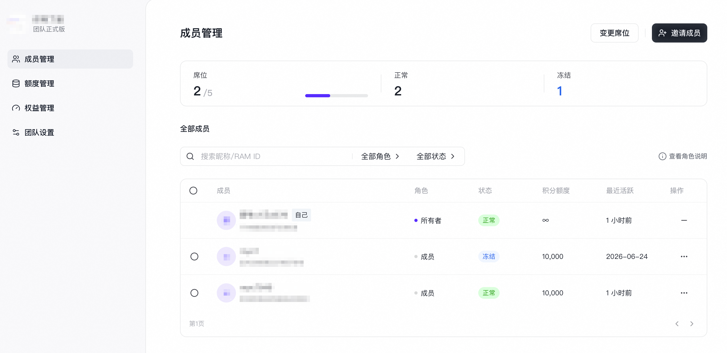
Task: Click the 冻结 count number 1
Action: (560, 91)
